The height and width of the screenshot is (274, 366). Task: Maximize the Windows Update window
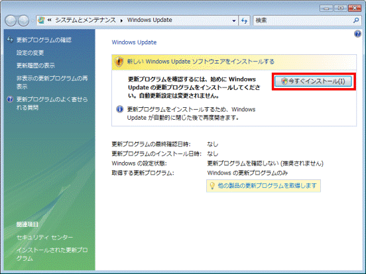341,8
